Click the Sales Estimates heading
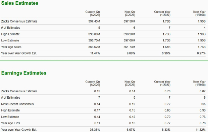The width and height of the screenshot is (208, 132). (x=20, y=3)
